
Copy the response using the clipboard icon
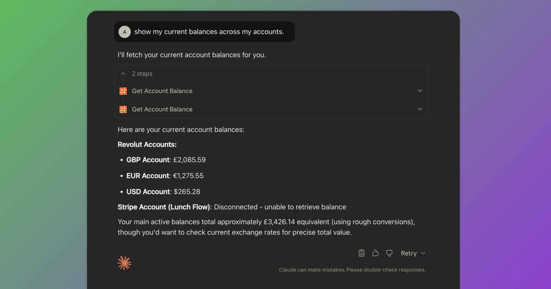coord(361,253)
